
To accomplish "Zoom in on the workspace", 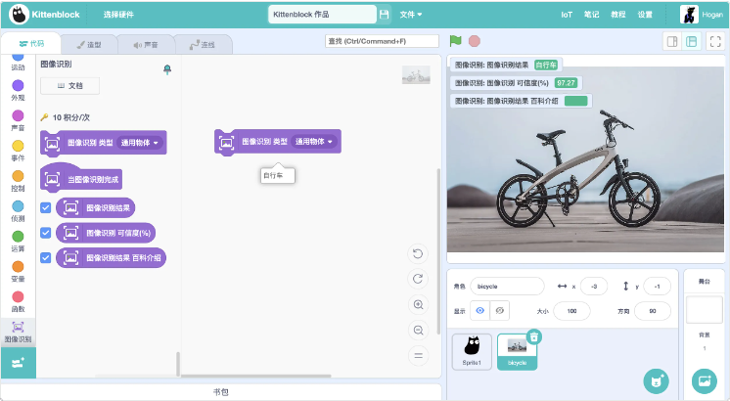I will tap(419, 304).
